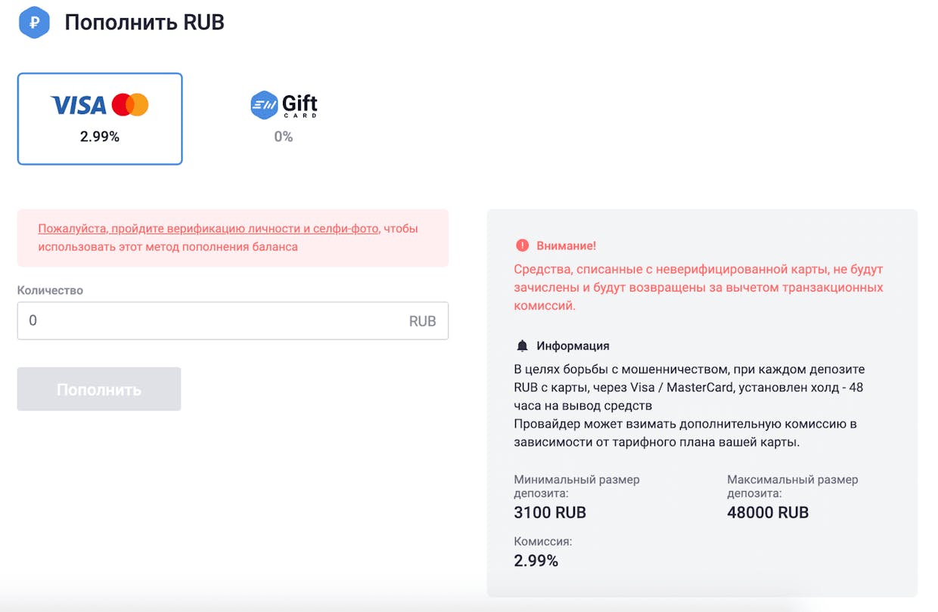Focus the Количество amount input field
Image resolution: width=938 pixels, height=612 pixels.
[232, 321]
